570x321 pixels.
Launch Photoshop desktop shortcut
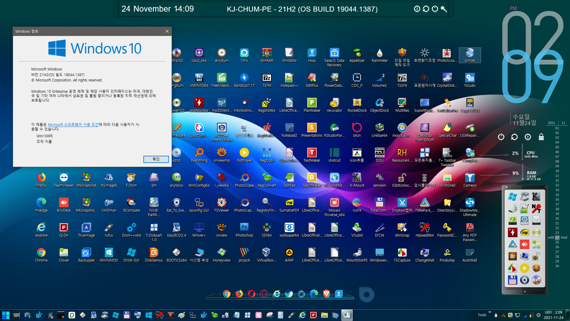[244, 230]
